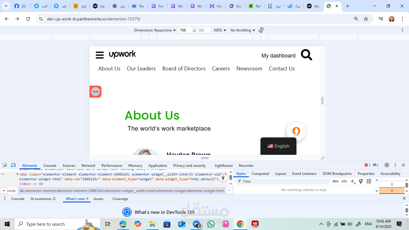Click the left arrow of the breadcrumb bar

click(x=4, y=190)
